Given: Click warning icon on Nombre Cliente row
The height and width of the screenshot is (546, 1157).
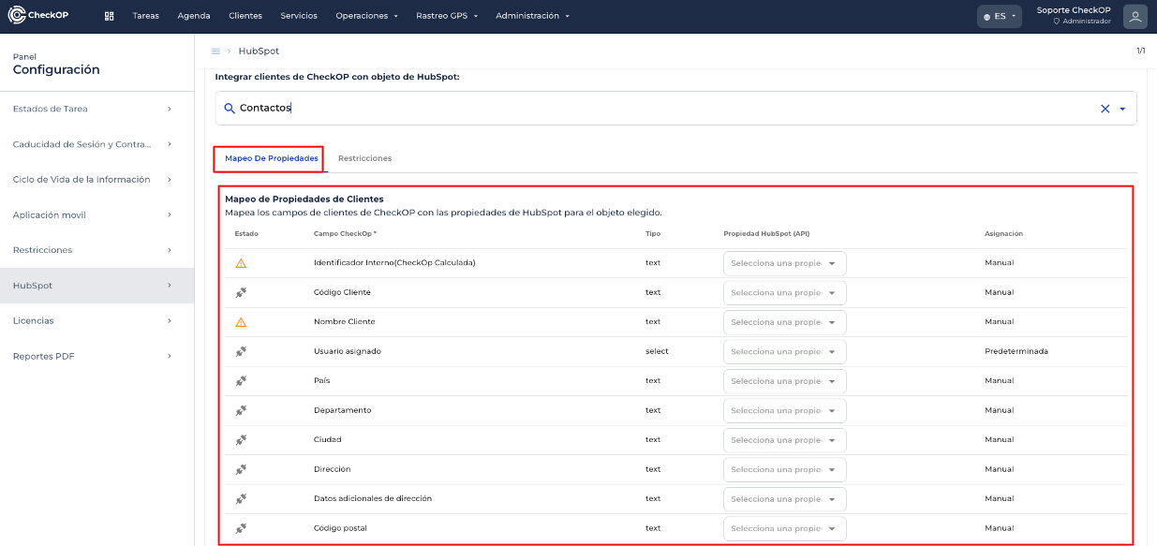Looking at the screenshot, I should pos(241,322).
